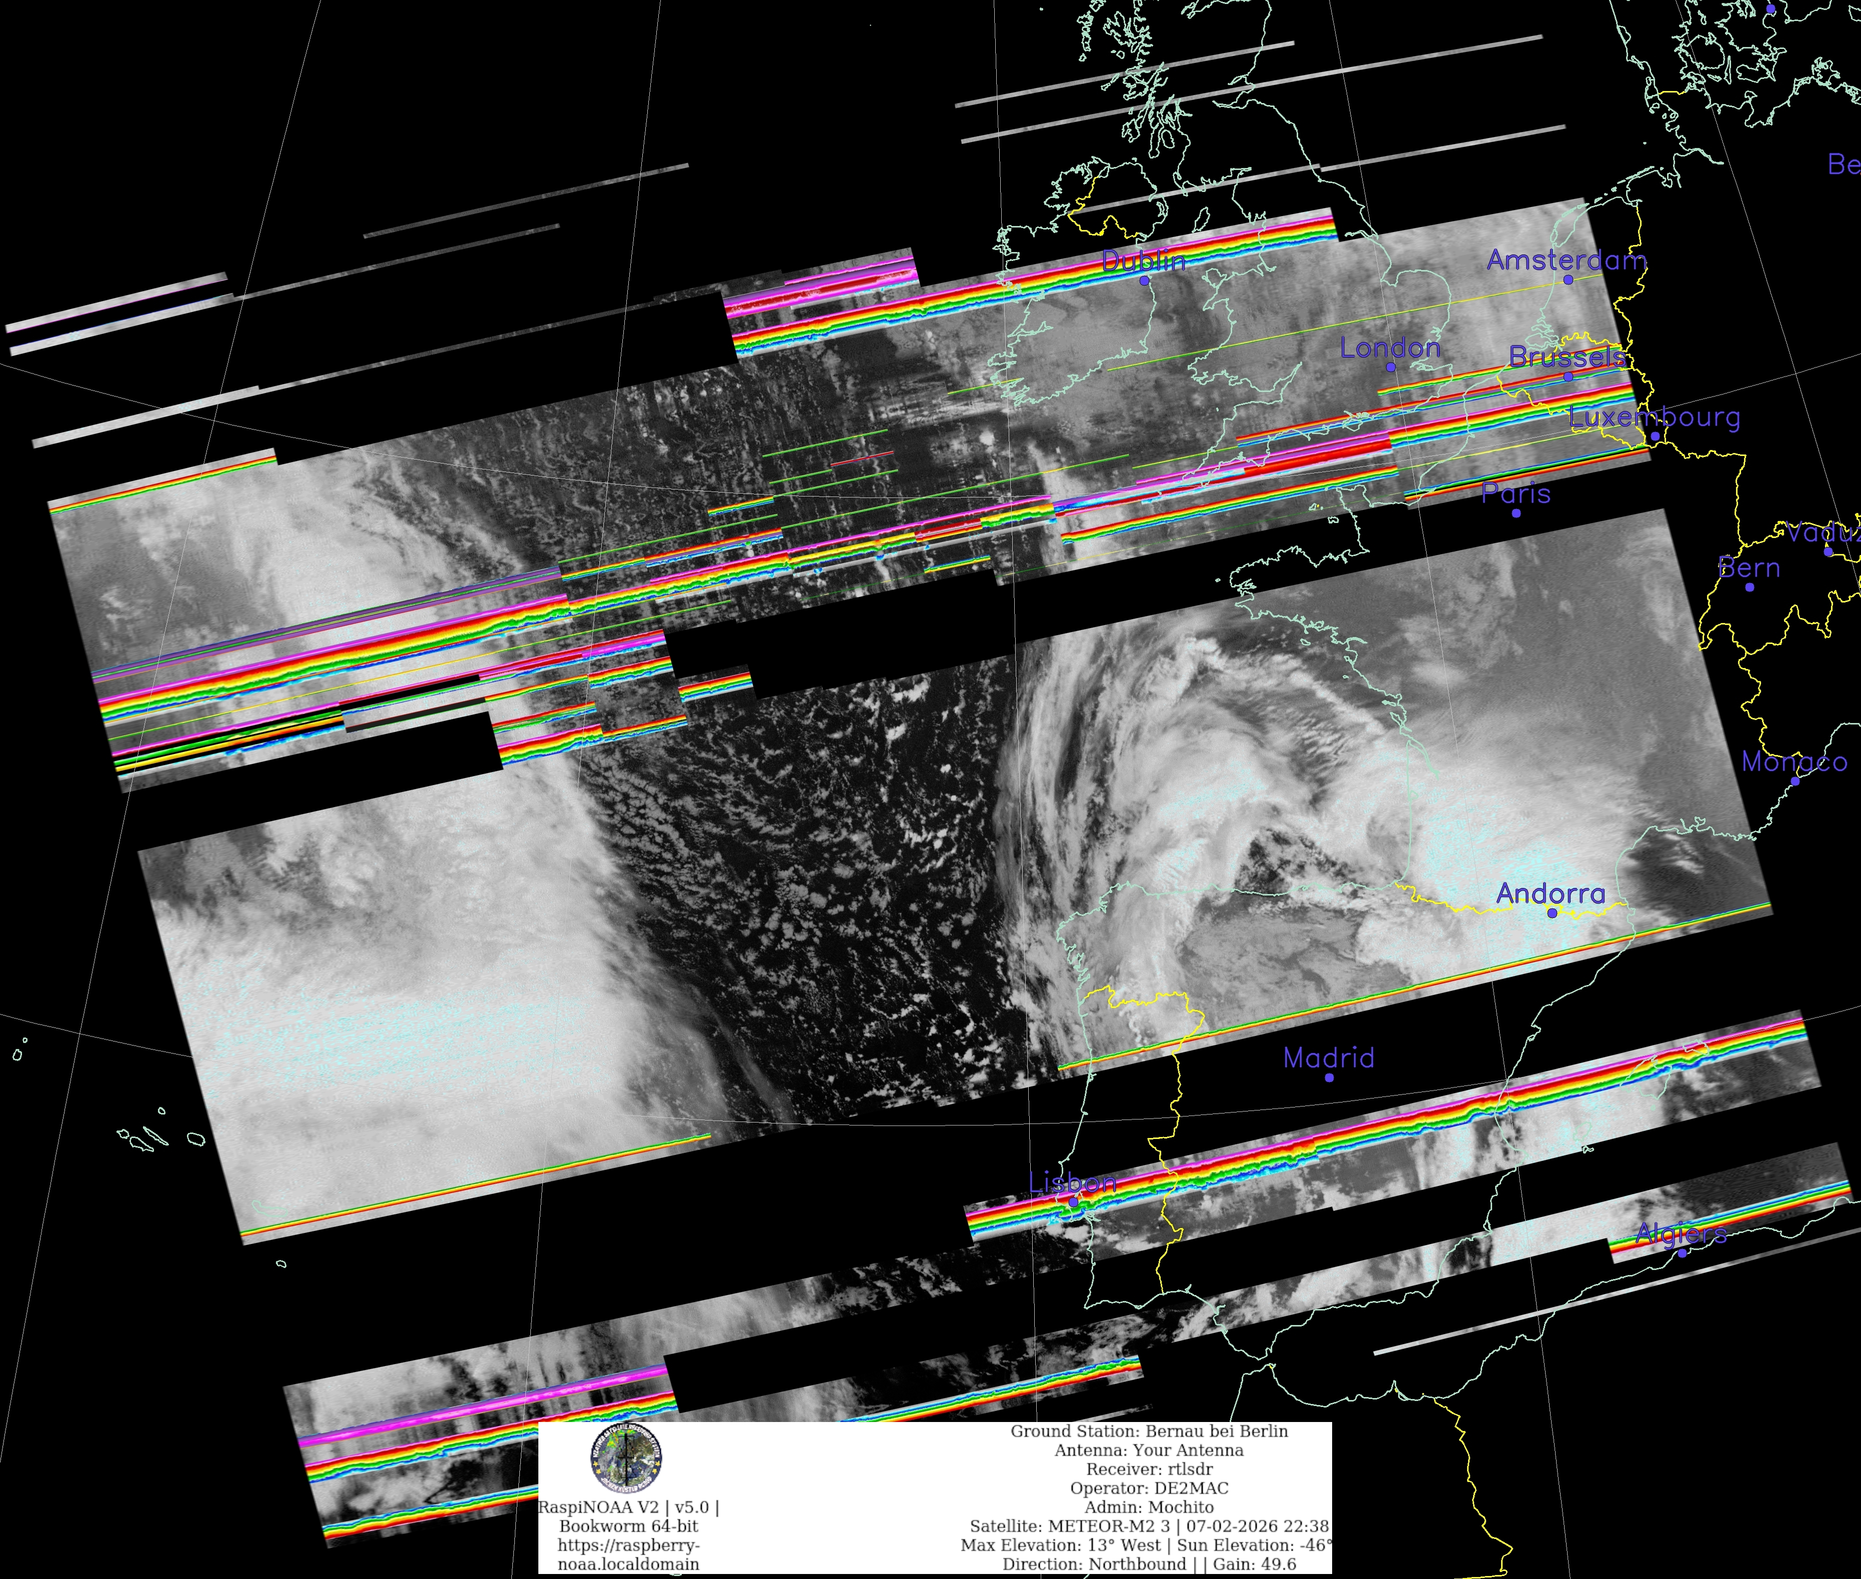Open the raspberry-noaa.localdomain URL text
The image size is (1861, 1579).
click(x=628, y=1555)
